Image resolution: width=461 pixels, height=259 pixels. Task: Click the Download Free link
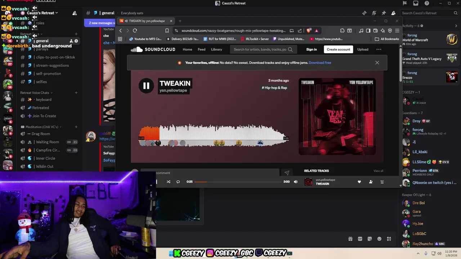click(x=320, y=63)
